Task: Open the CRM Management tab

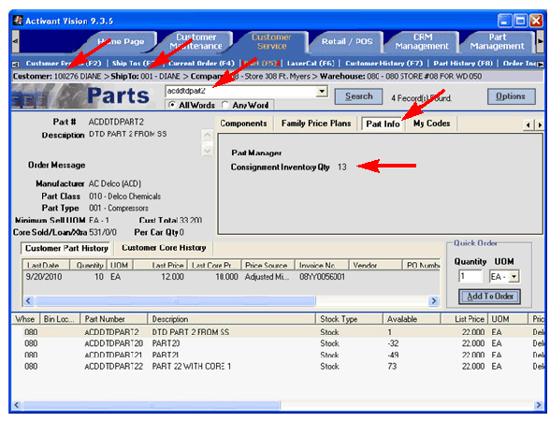Action: (422, 42)
